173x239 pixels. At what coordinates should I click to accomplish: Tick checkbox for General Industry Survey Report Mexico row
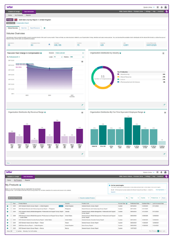(x=11, y=228)
